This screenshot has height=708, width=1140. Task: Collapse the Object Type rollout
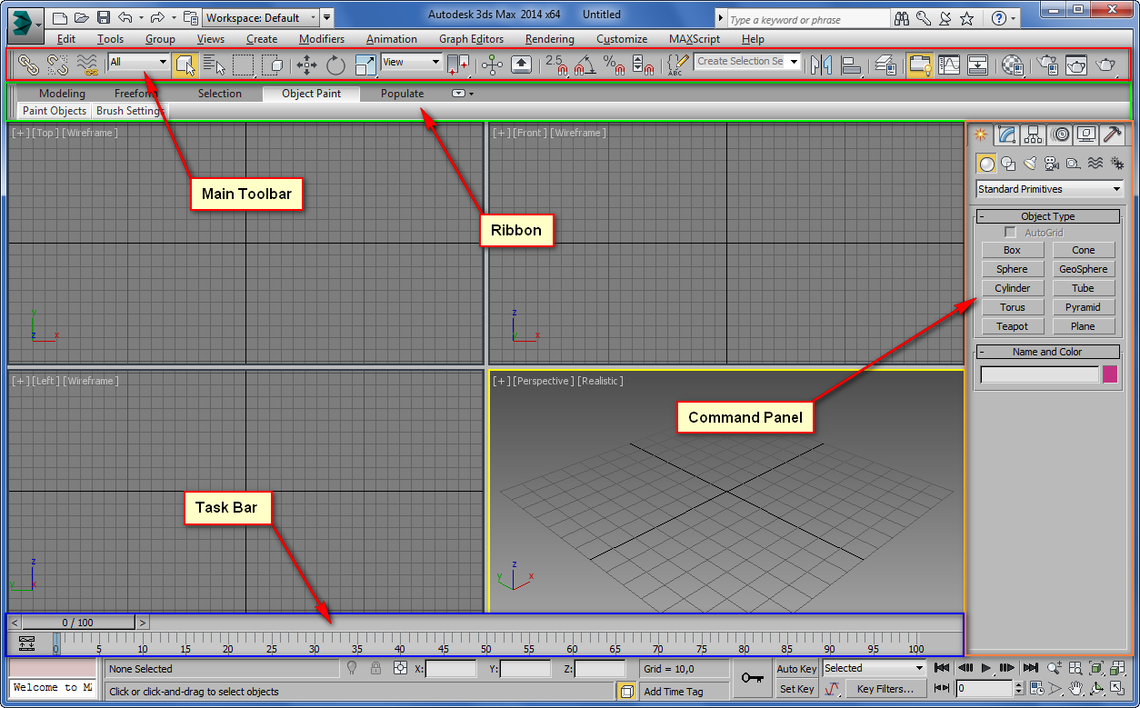(1047, 216)
